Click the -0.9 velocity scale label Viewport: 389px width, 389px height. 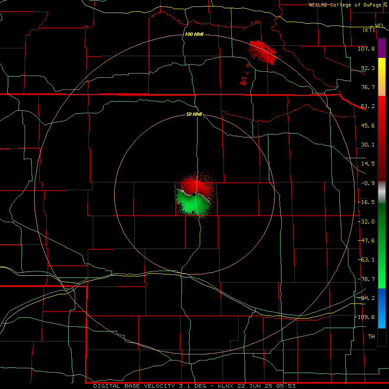pyautogui.click(x=368, y=183)
